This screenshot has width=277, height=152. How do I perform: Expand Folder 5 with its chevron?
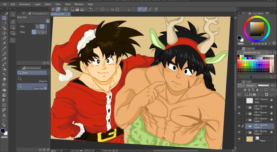[246, 132]
